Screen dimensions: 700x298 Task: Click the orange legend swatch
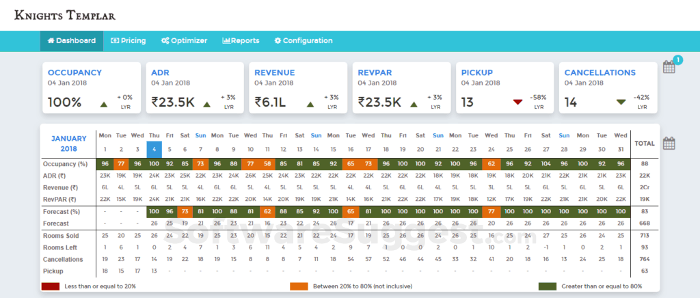click(299, 286)
